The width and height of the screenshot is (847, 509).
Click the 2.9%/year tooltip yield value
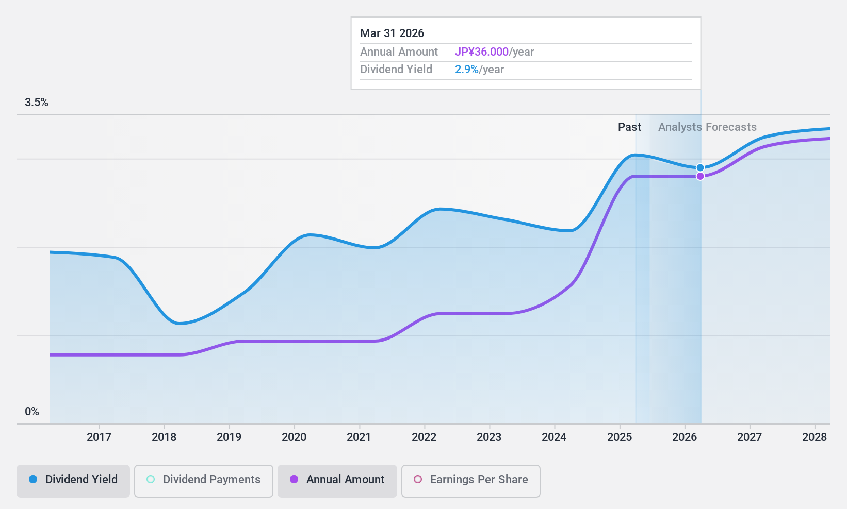479,70
